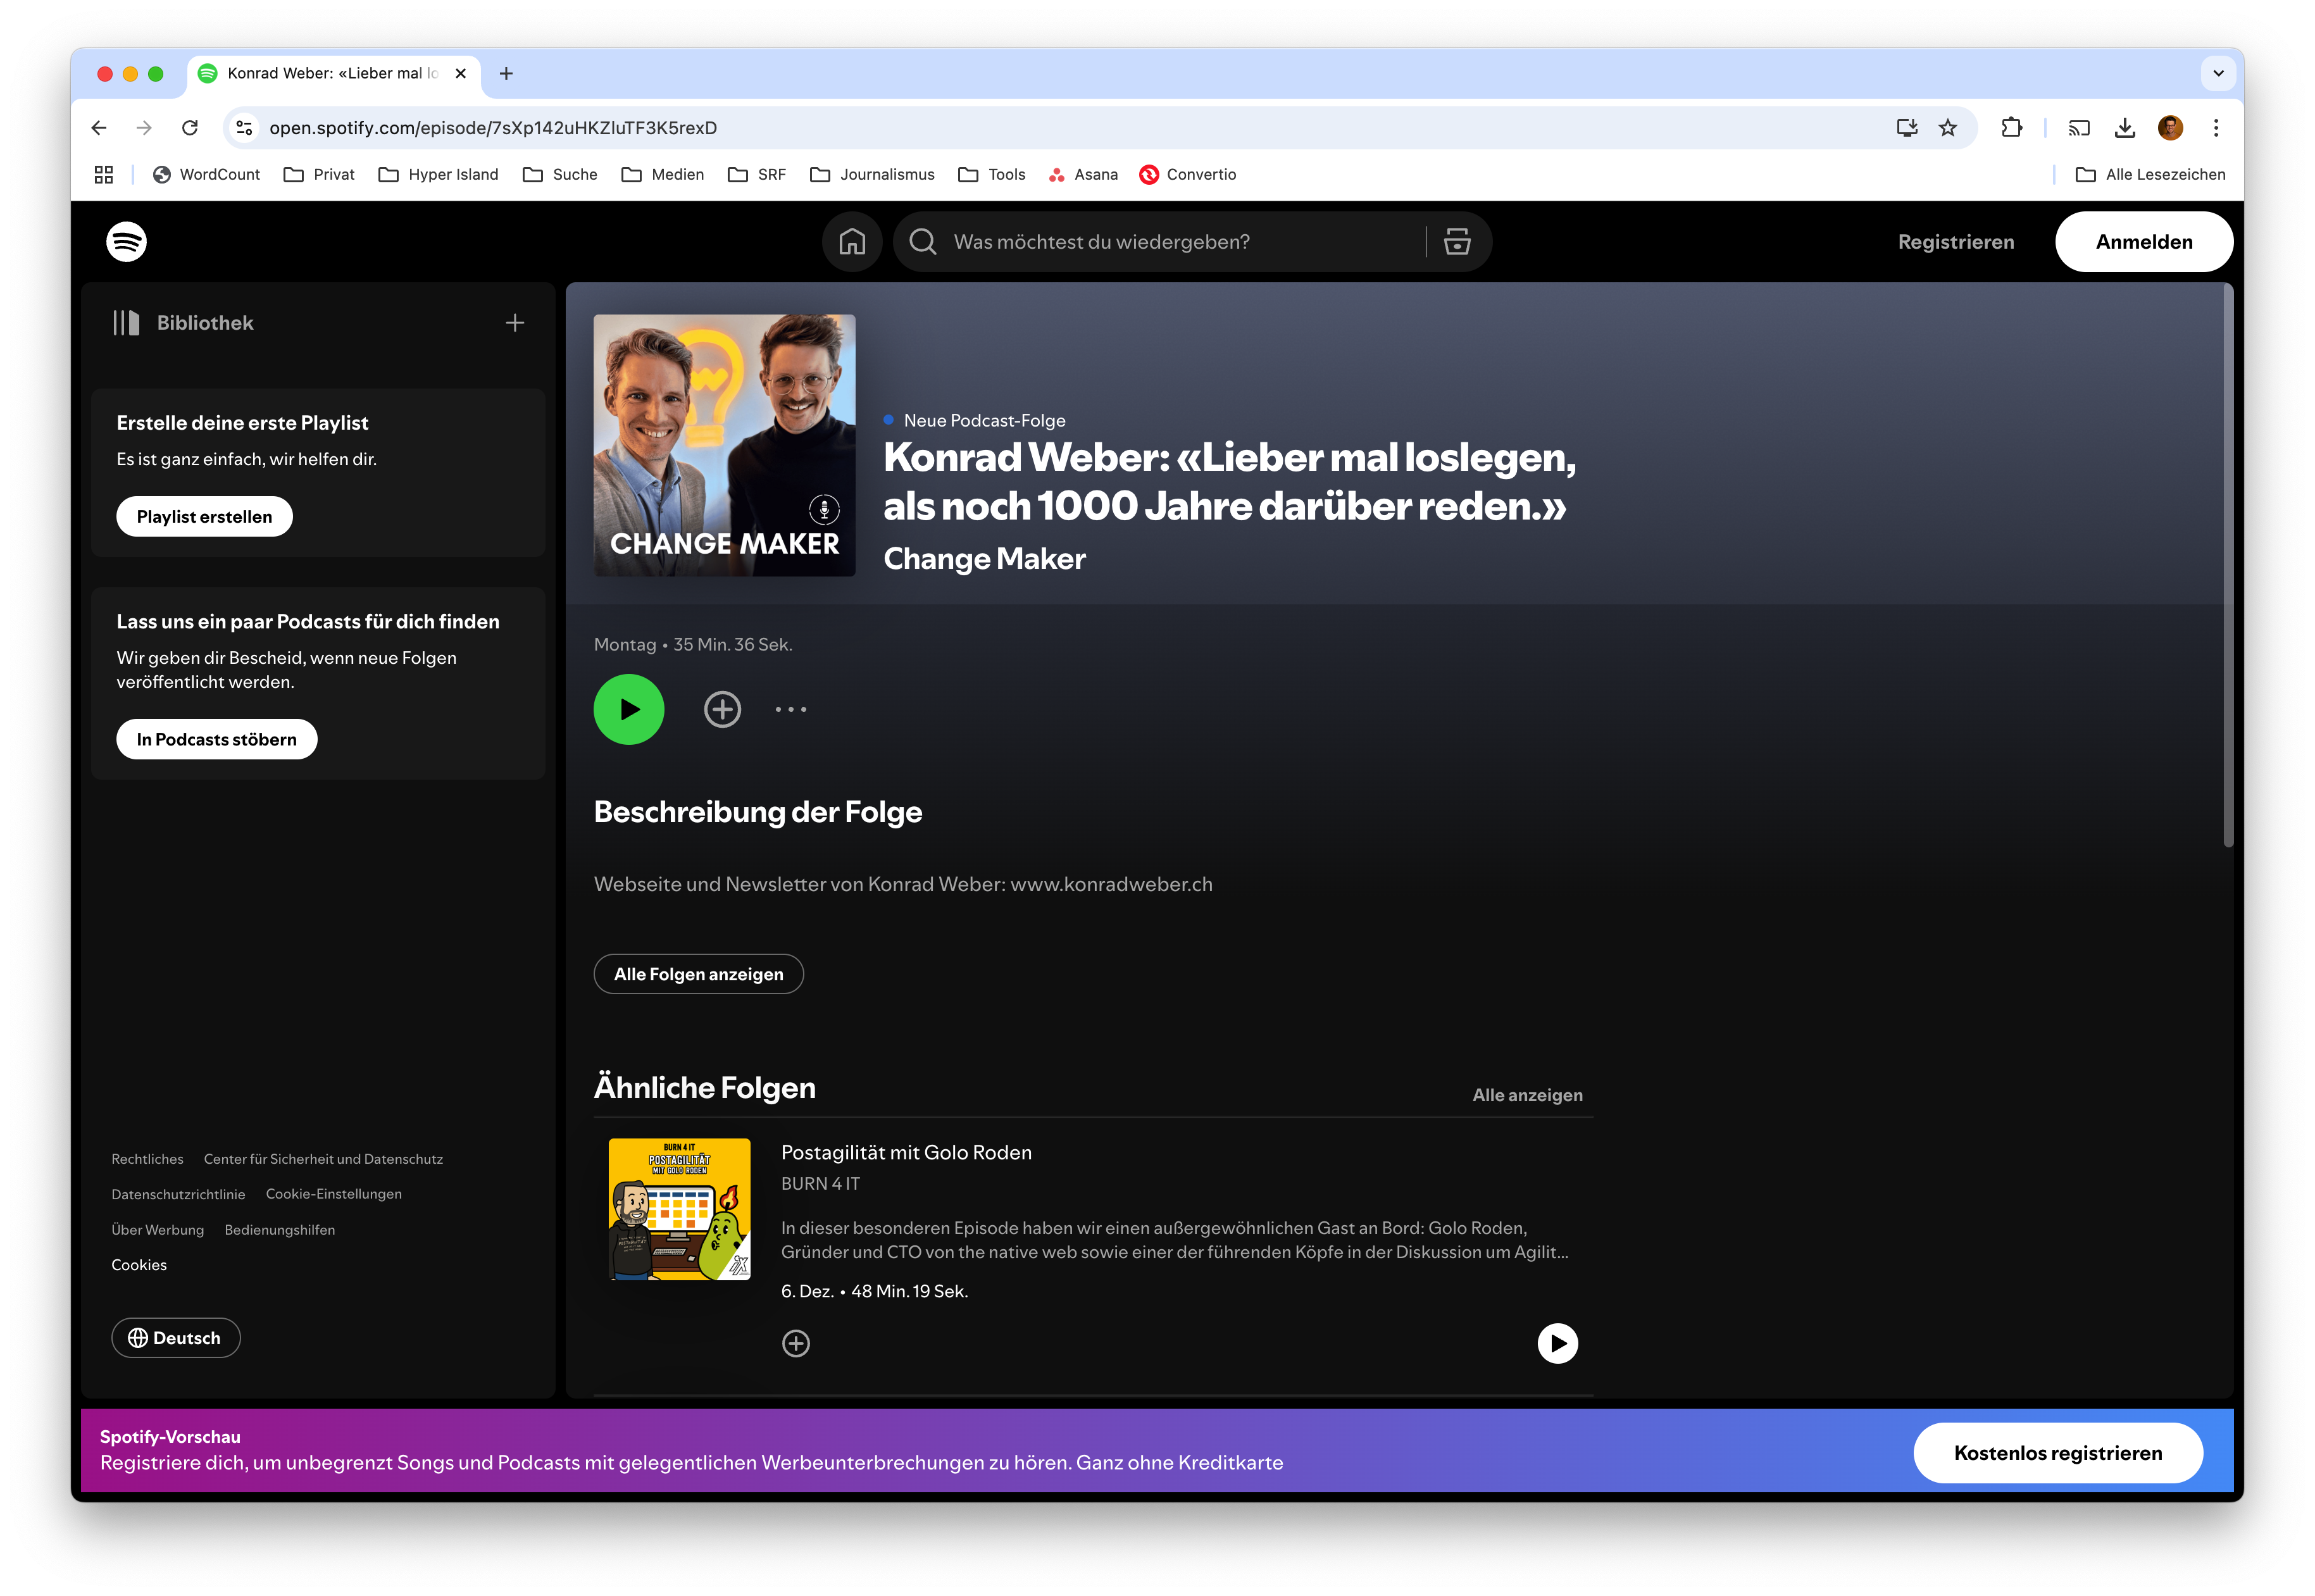Open the Deutsch language selector
The image size is (2315, 1596).
(x=176, y=1338)
